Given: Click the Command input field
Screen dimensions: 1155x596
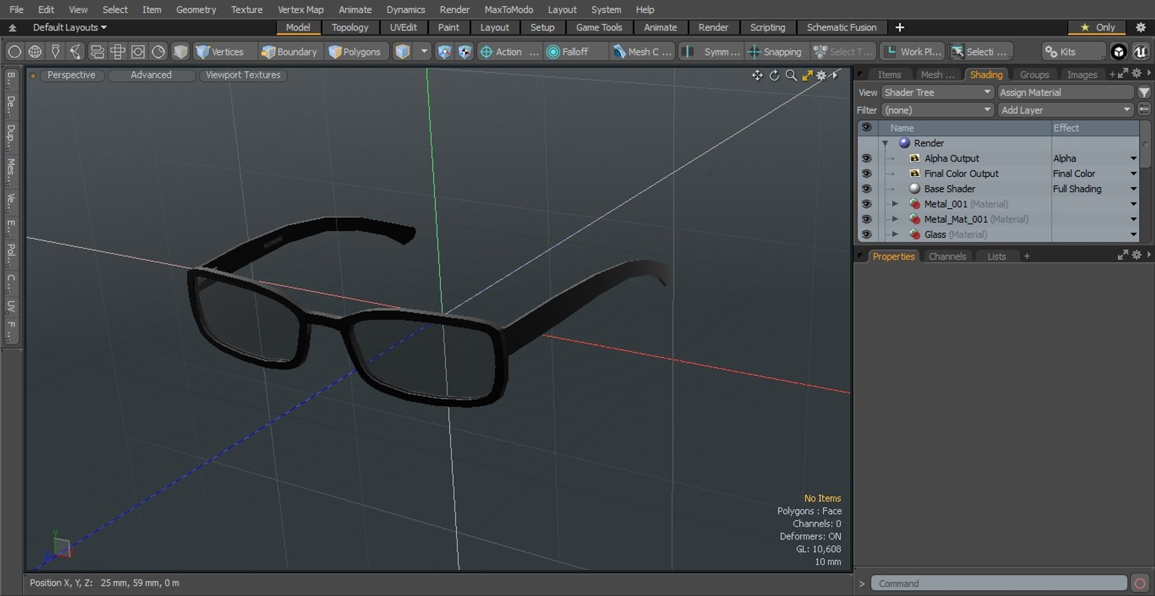Looking at the screenshot, I should pyautogui.click(x=999, y=583).
